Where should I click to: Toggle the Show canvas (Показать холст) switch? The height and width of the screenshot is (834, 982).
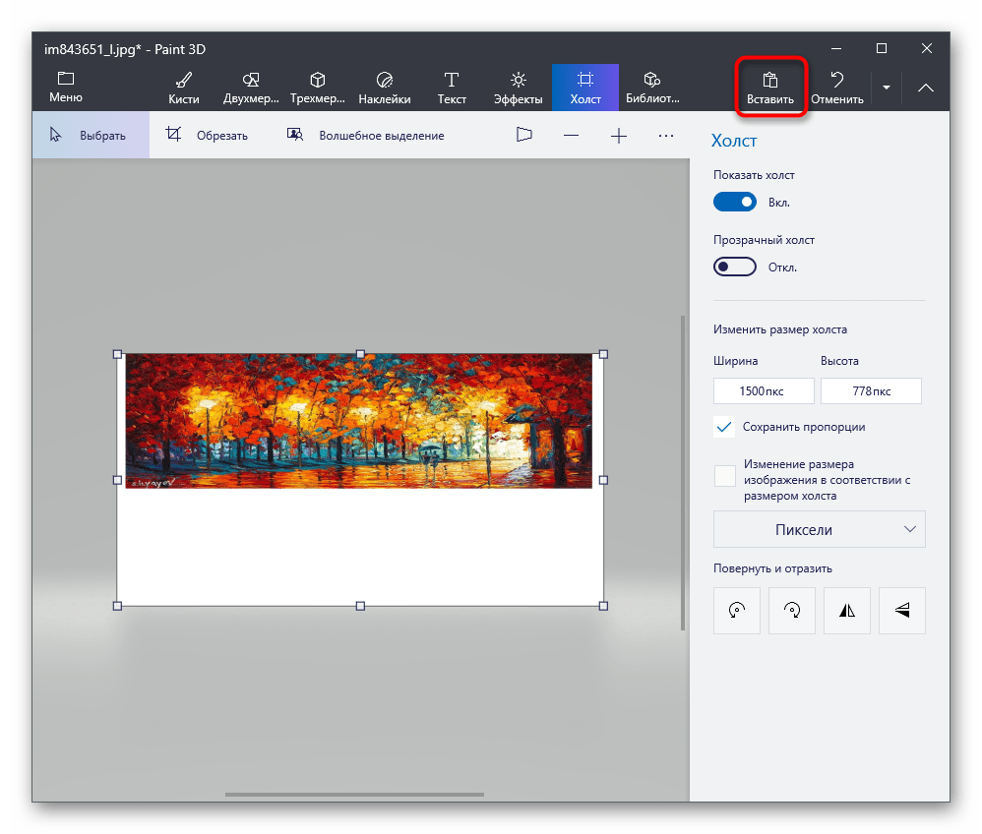735,202
